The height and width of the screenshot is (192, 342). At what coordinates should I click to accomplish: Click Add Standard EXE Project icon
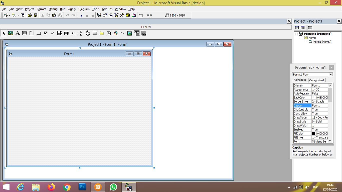tap(6, 15)
